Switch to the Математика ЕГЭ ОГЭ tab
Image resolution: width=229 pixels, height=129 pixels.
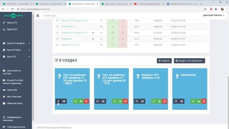(x=182, y=4)
